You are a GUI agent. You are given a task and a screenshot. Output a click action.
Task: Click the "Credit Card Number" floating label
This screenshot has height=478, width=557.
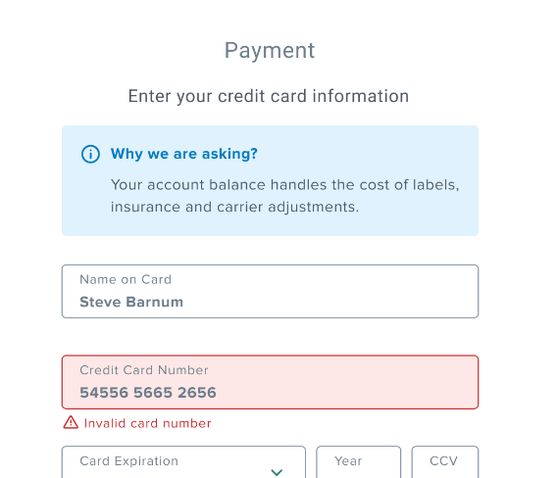[x=144, y=370]
